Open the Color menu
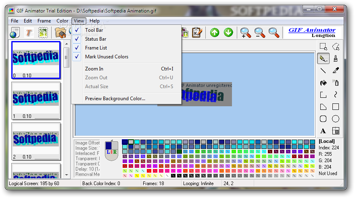The width and height of the screenshot is (355, 198). coord(62,21)
